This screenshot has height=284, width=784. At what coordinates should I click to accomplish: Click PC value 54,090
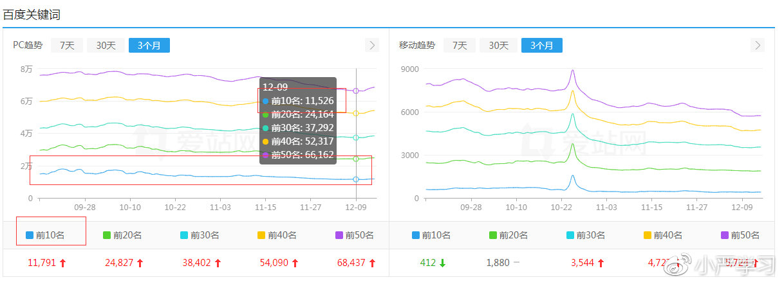[x=273, y=263]
